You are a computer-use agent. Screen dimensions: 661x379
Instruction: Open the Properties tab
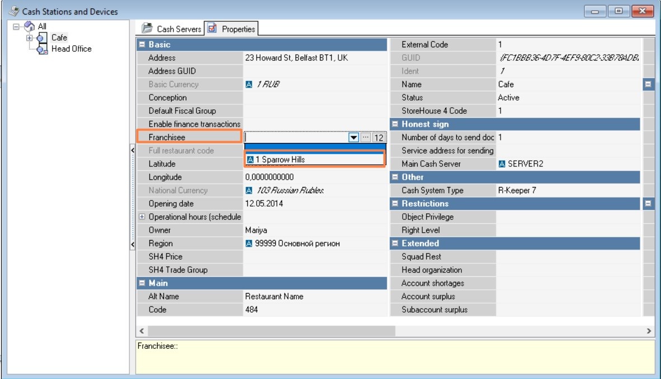pos(232,28)
